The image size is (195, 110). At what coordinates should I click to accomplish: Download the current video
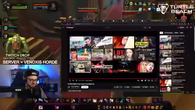[136, 87]
